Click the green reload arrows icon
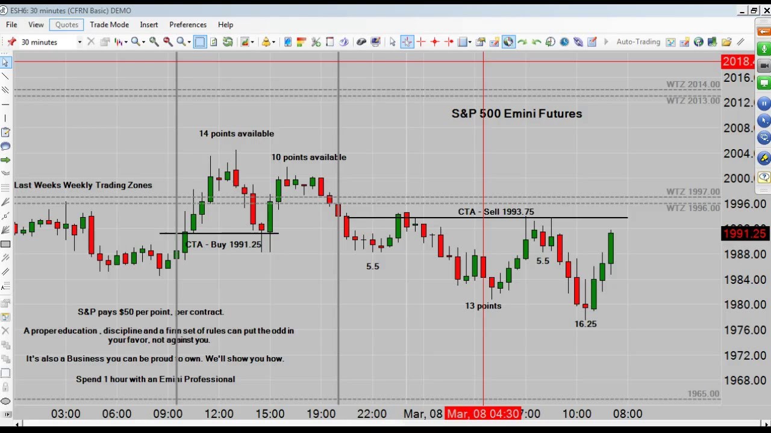 (228, 41)
